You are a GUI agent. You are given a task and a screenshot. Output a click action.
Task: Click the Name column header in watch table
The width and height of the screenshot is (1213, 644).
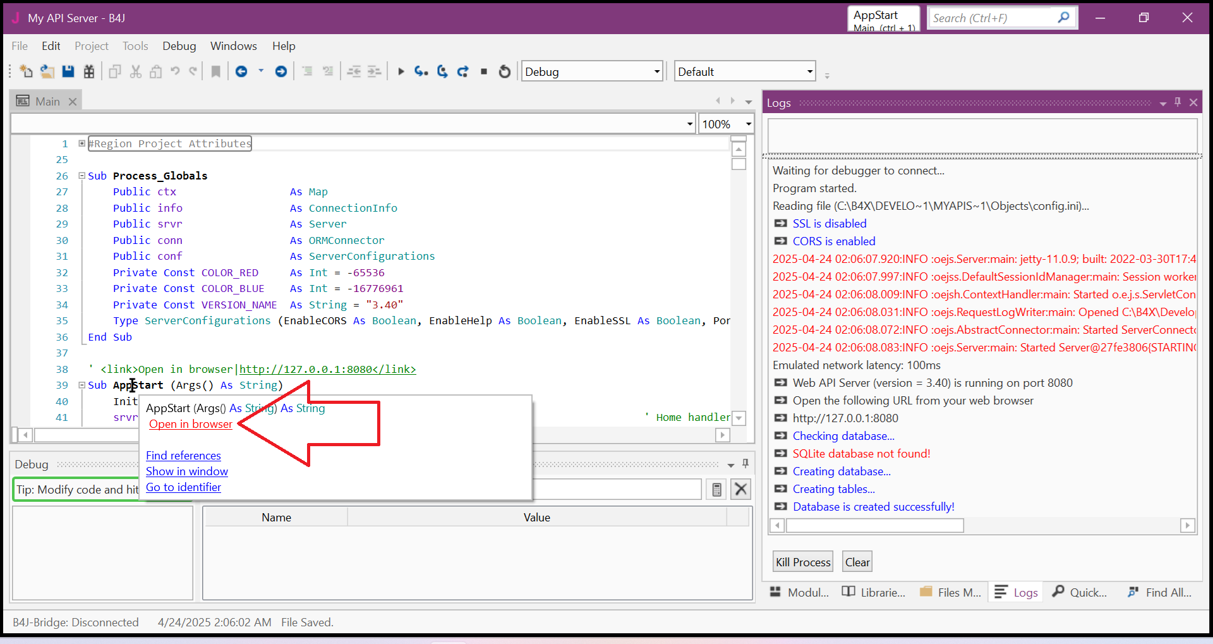276,517
